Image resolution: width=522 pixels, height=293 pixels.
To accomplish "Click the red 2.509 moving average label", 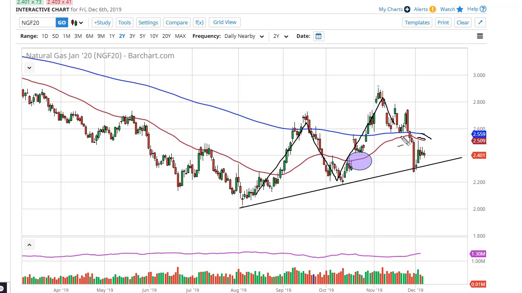I will pos(479,141).
